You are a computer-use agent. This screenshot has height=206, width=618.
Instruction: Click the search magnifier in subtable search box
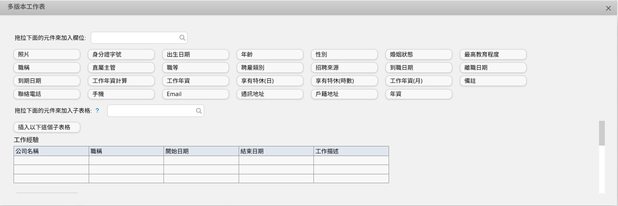pos(199,111)
